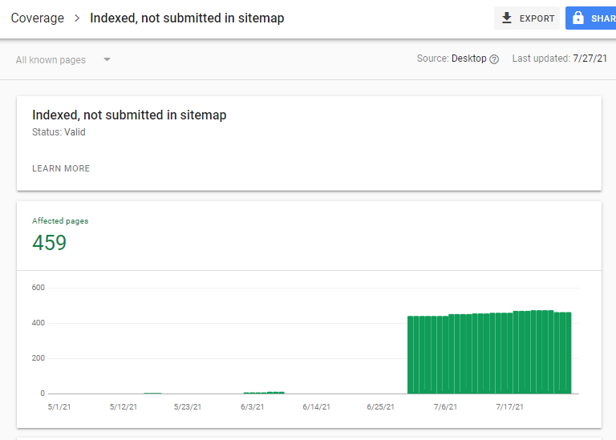Click the Export button

point(527,18)
